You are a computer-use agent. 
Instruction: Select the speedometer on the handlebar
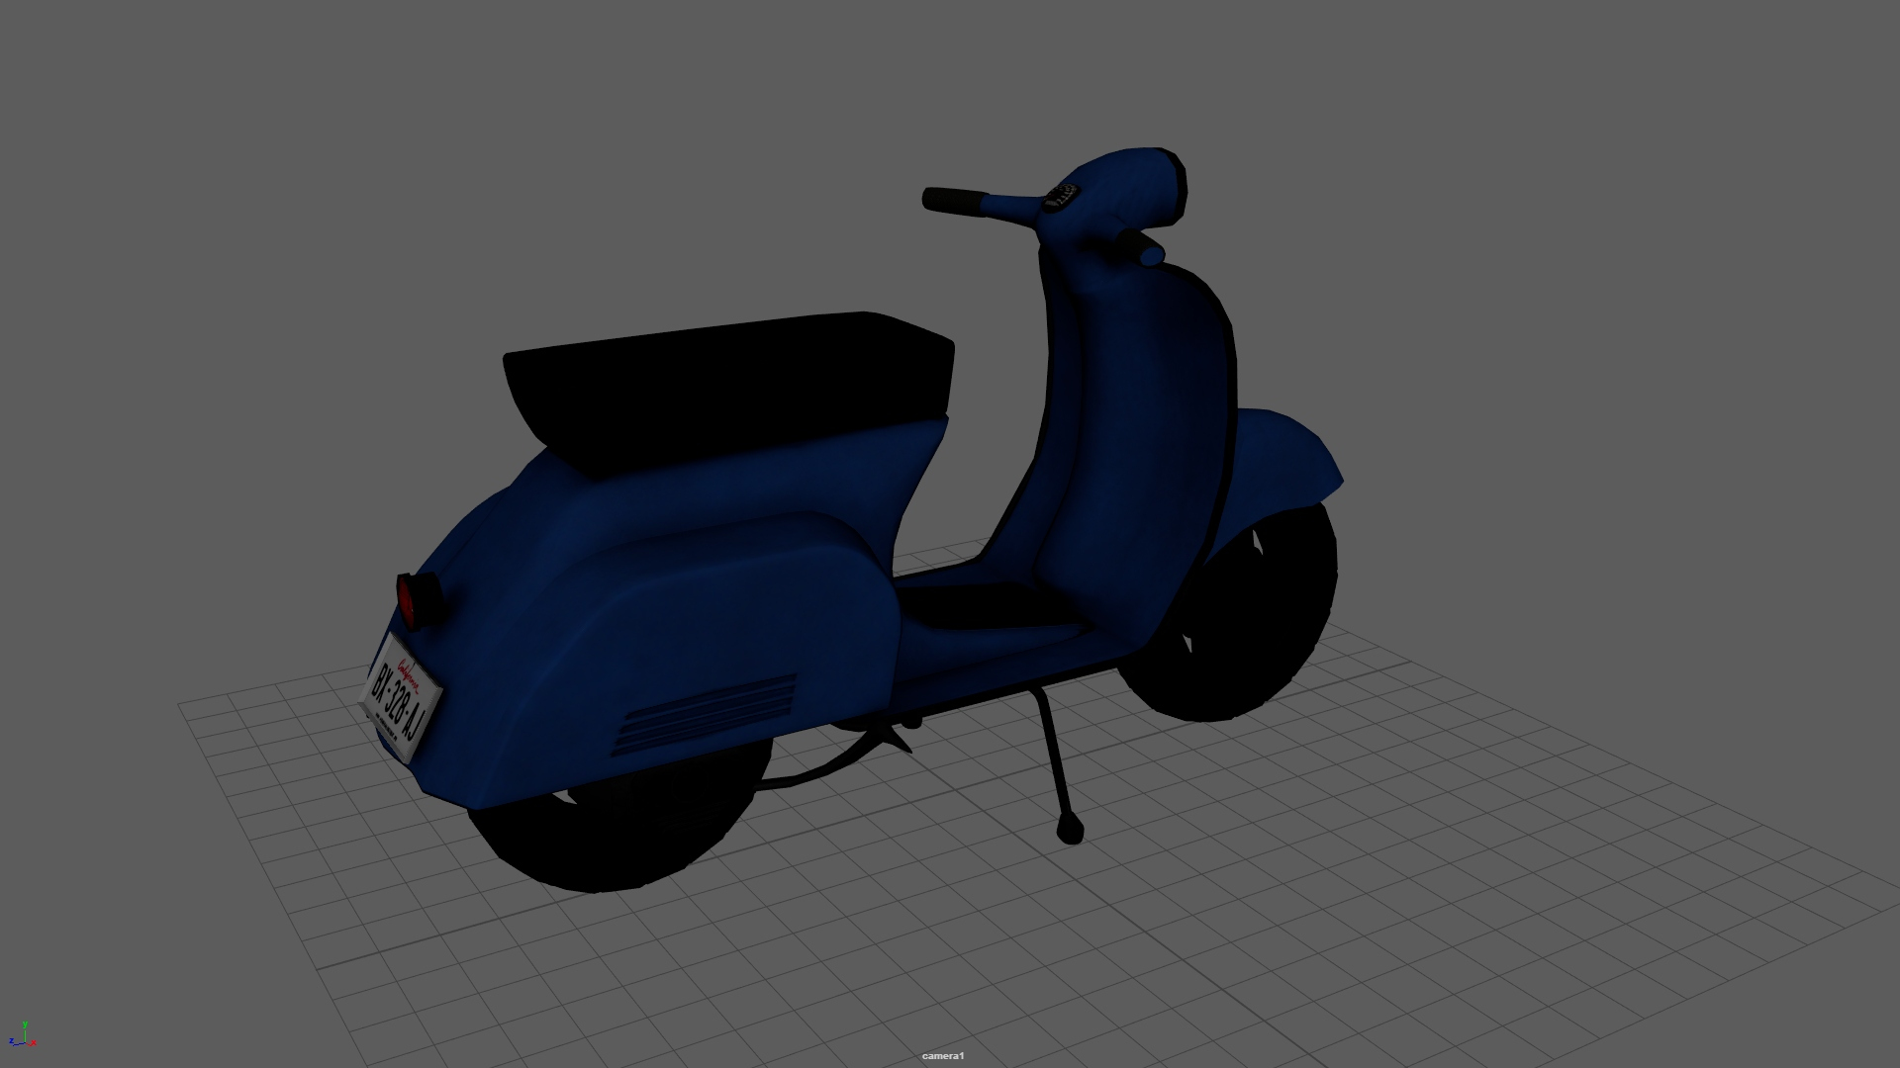[1062, 197]
